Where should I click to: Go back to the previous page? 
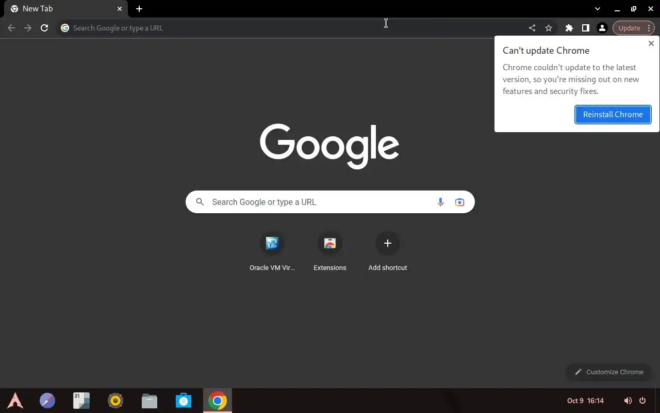click(x=11, y=28)
